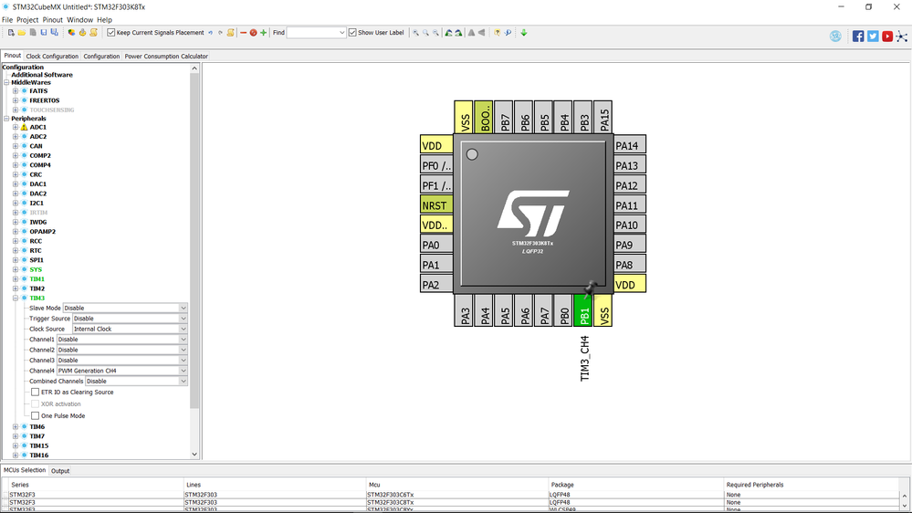The height and width of the screenshot is (513, 912).
Task: Switch to the Configuration tab
Action: click(x=101, y=57)
